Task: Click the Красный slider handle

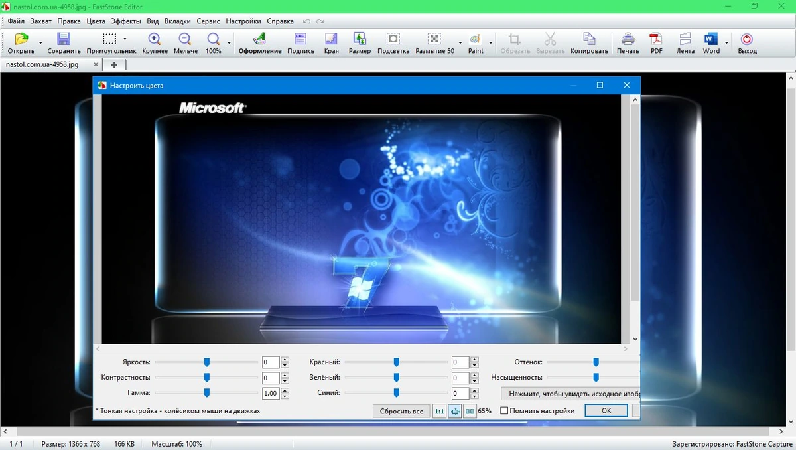Action: [397, 362]
